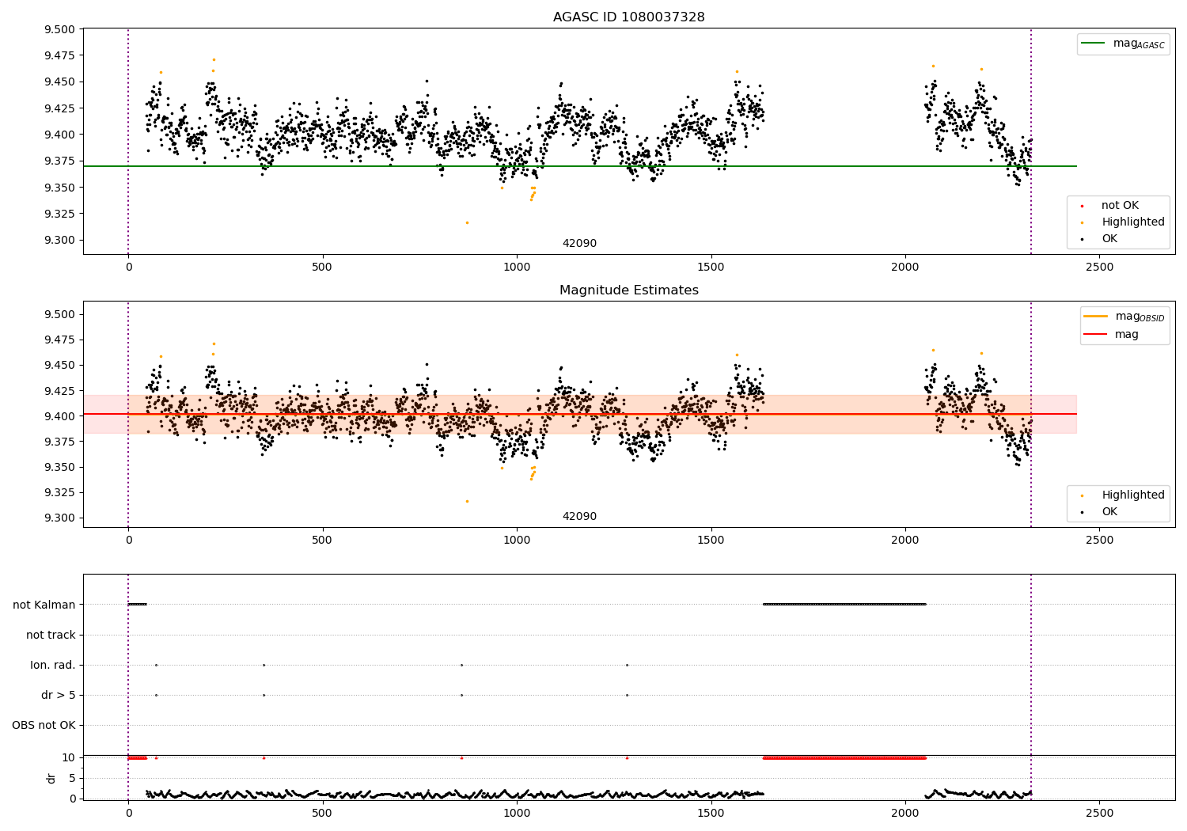Click the 'Magnitude Estimates' subplot title

[628, 290]
